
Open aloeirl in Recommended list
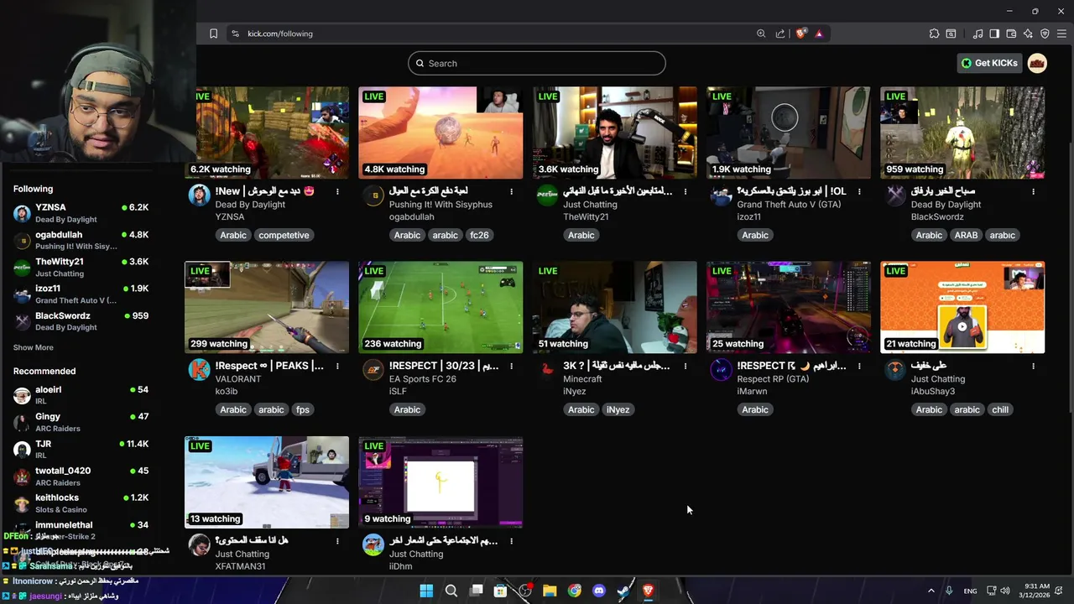coord(81,395)
